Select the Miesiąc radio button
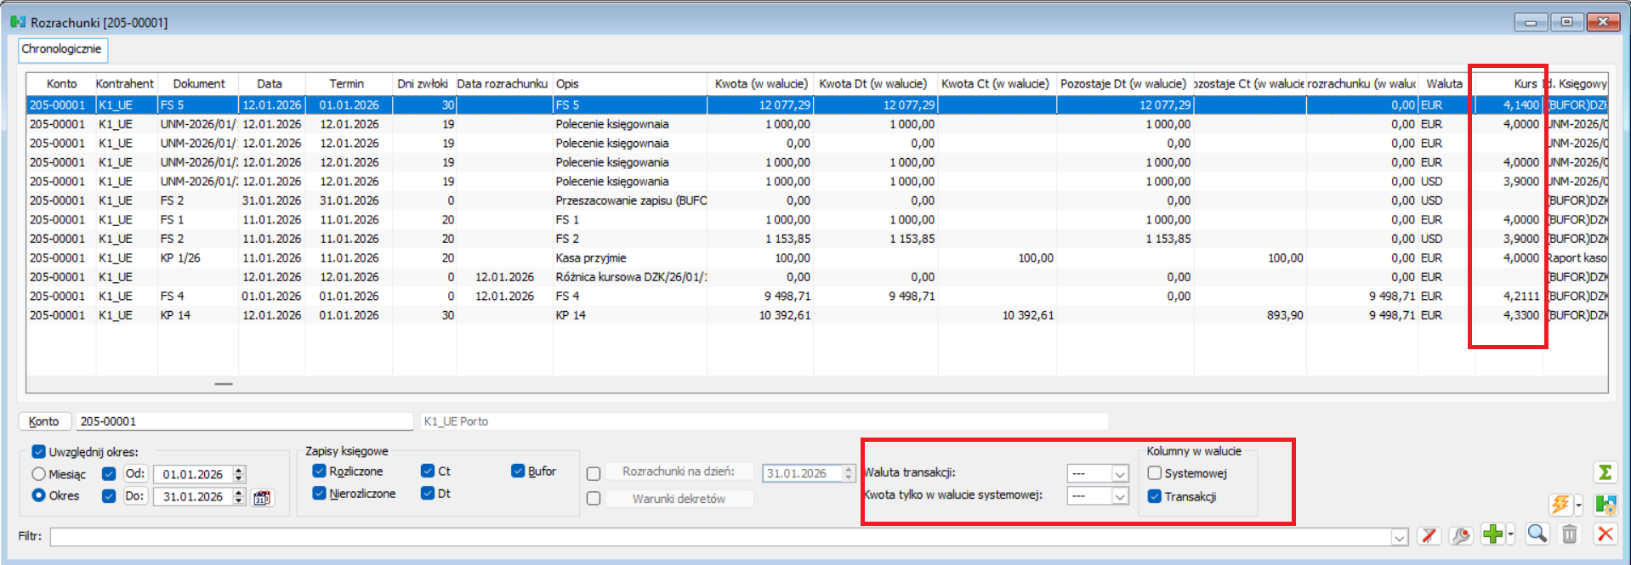This screenshot has width=1631, height=565. point(38,474)
